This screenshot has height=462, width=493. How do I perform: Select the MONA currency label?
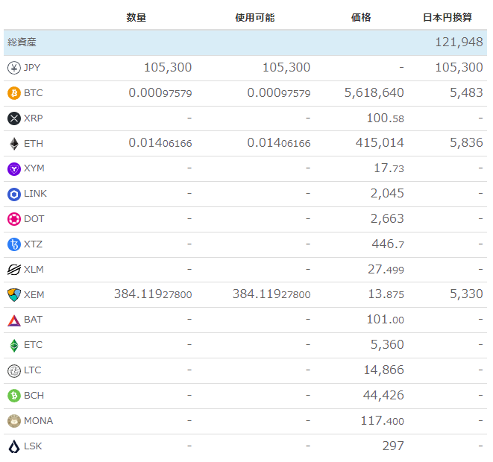38,421
